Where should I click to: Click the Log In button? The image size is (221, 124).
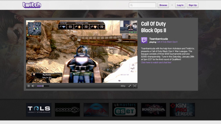click(180, 5)
